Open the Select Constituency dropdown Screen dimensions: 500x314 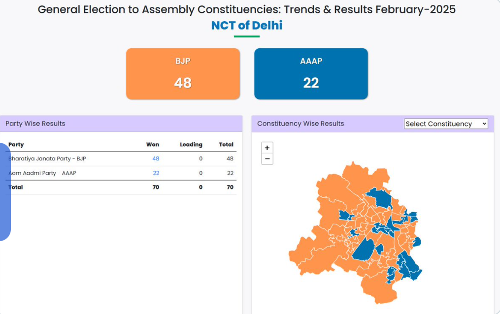tap(446, 124)
